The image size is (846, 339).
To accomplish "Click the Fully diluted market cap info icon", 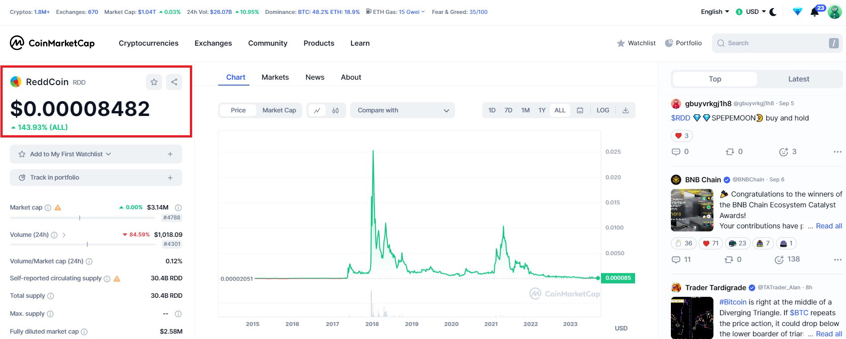I will coord(84,332).
